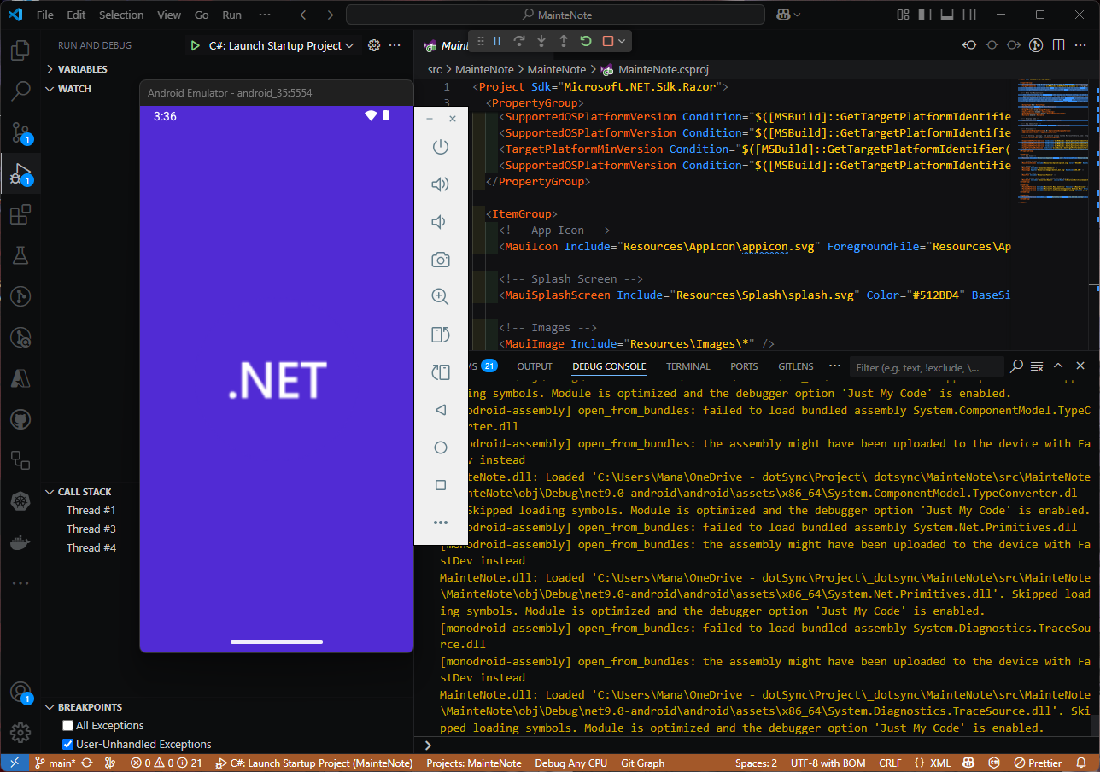
Task: Restart the debug session
Action: click(x=586, y=41)
